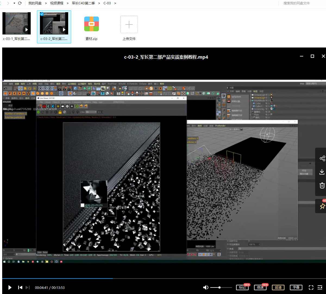This screenshot has width=326, height=294.
Task: Toggle the yellow lock icon in Live Viewer
Action: click(x=59, y=112)
